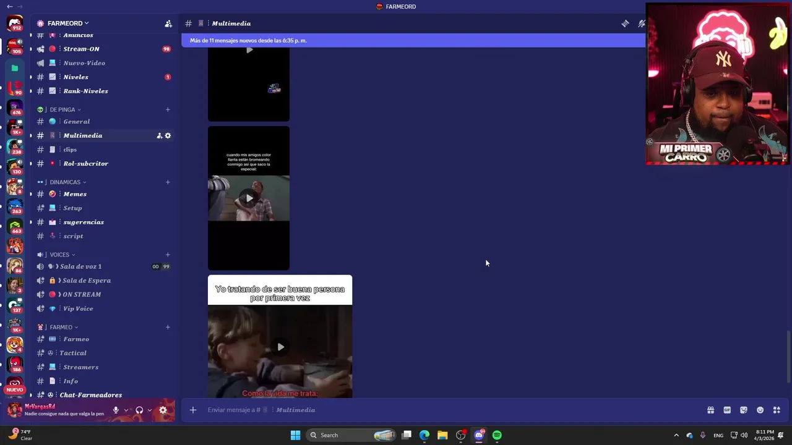
Task: Open headphone output options arrow
Action: (150, 410)
